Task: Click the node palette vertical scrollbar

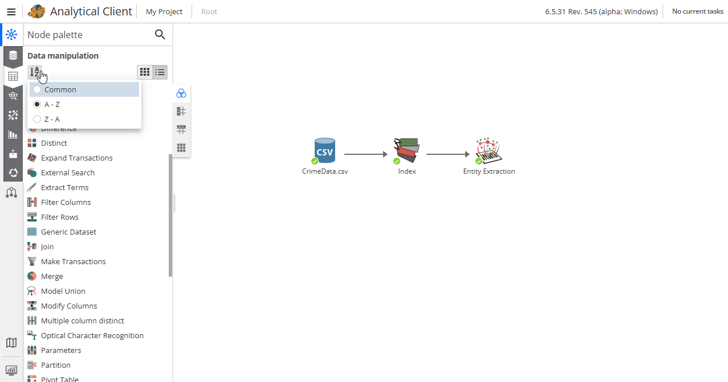Action: tap(170, 215)
